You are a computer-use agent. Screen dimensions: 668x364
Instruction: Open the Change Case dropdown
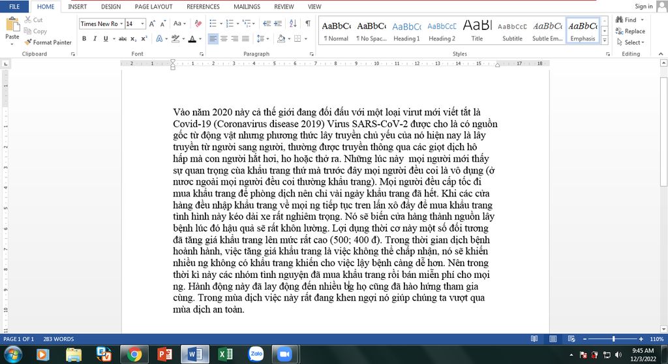179,23
